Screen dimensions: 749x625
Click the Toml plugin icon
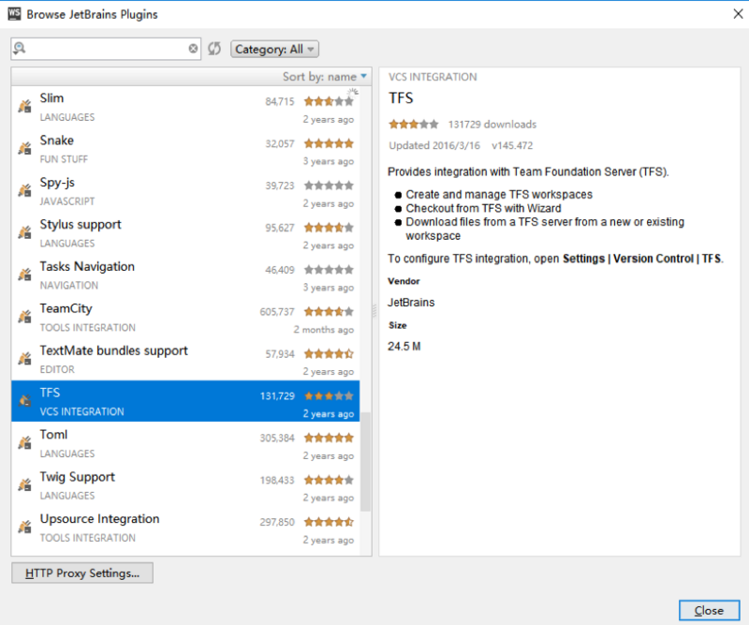pos(25,443)
